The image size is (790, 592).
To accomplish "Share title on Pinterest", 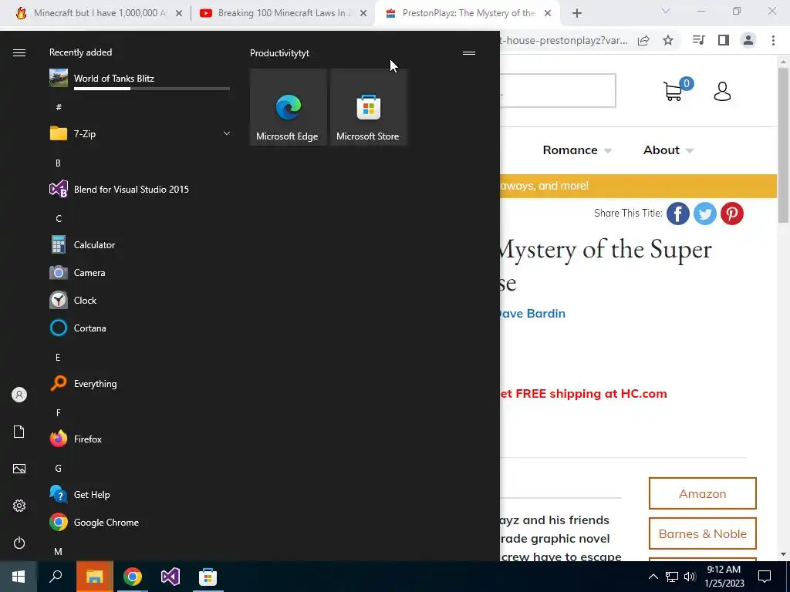I will 732,214.
